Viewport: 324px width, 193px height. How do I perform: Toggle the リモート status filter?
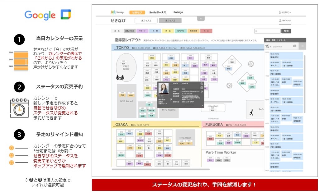coord(142,31)
